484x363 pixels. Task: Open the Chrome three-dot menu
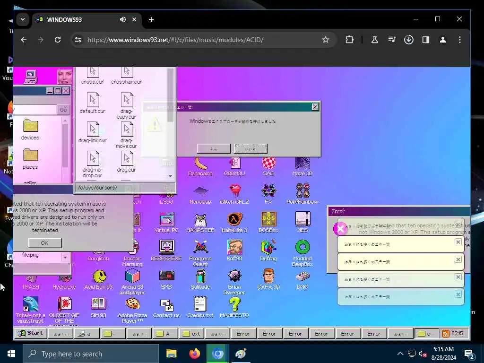point(459,40)
